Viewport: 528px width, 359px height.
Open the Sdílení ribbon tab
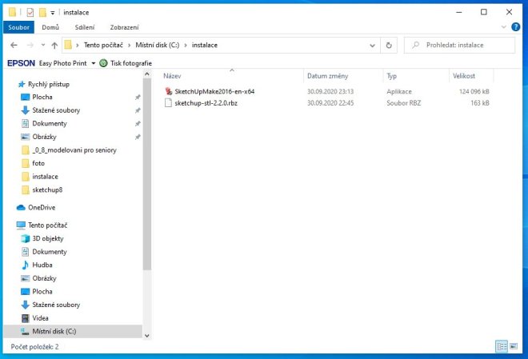pos(85,27)
